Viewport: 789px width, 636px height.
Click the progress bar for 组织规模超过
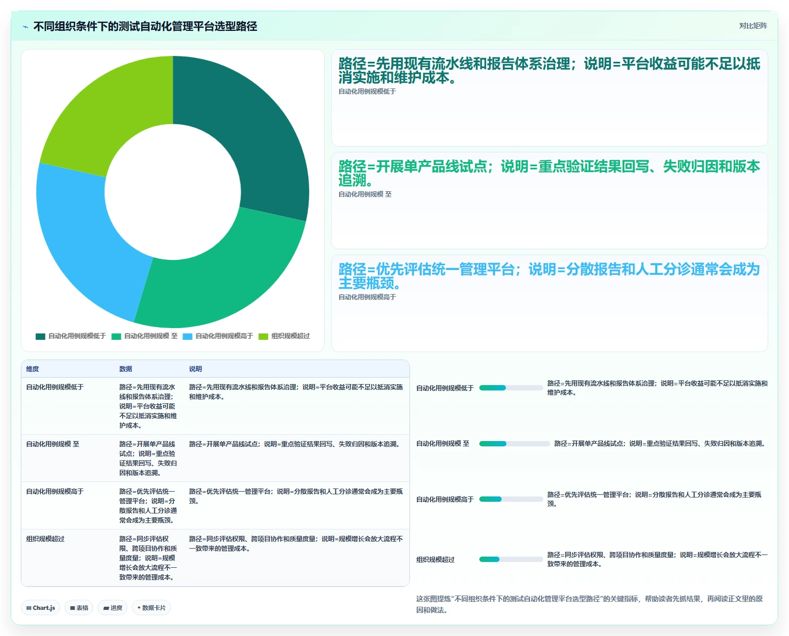click(x=511, y=559)
